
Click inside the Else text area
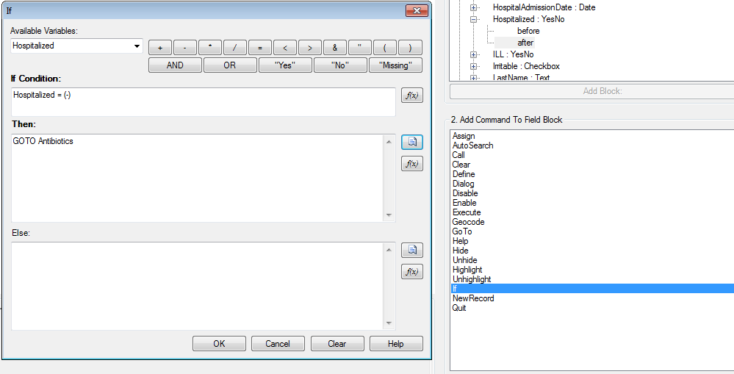[198, 286]
